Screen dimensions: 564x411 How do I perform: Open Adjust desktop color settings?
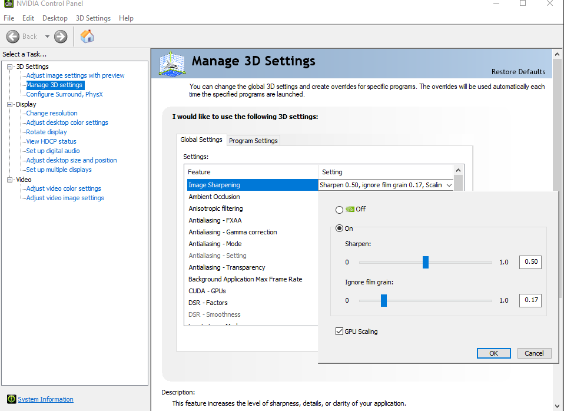[67, 122]
